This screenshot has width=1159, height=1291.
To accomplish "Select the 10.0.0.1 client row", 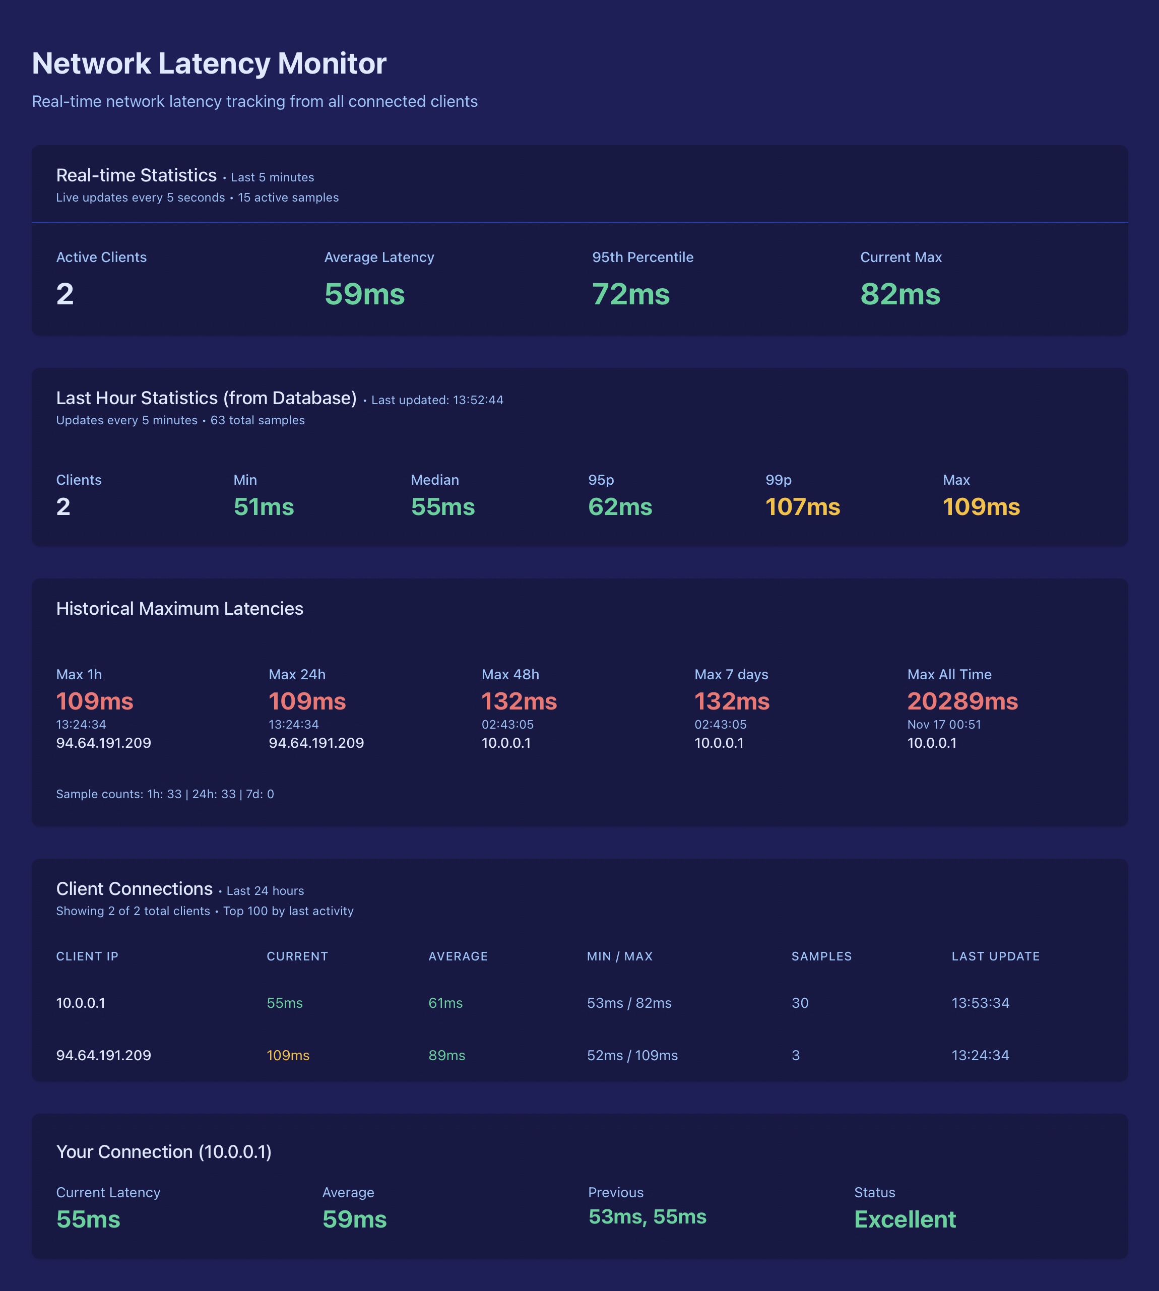I will (82, 1002).
